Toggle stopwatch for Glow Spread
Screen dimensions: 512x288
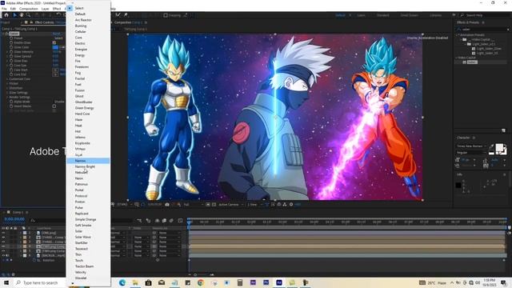tap(11, 57)
